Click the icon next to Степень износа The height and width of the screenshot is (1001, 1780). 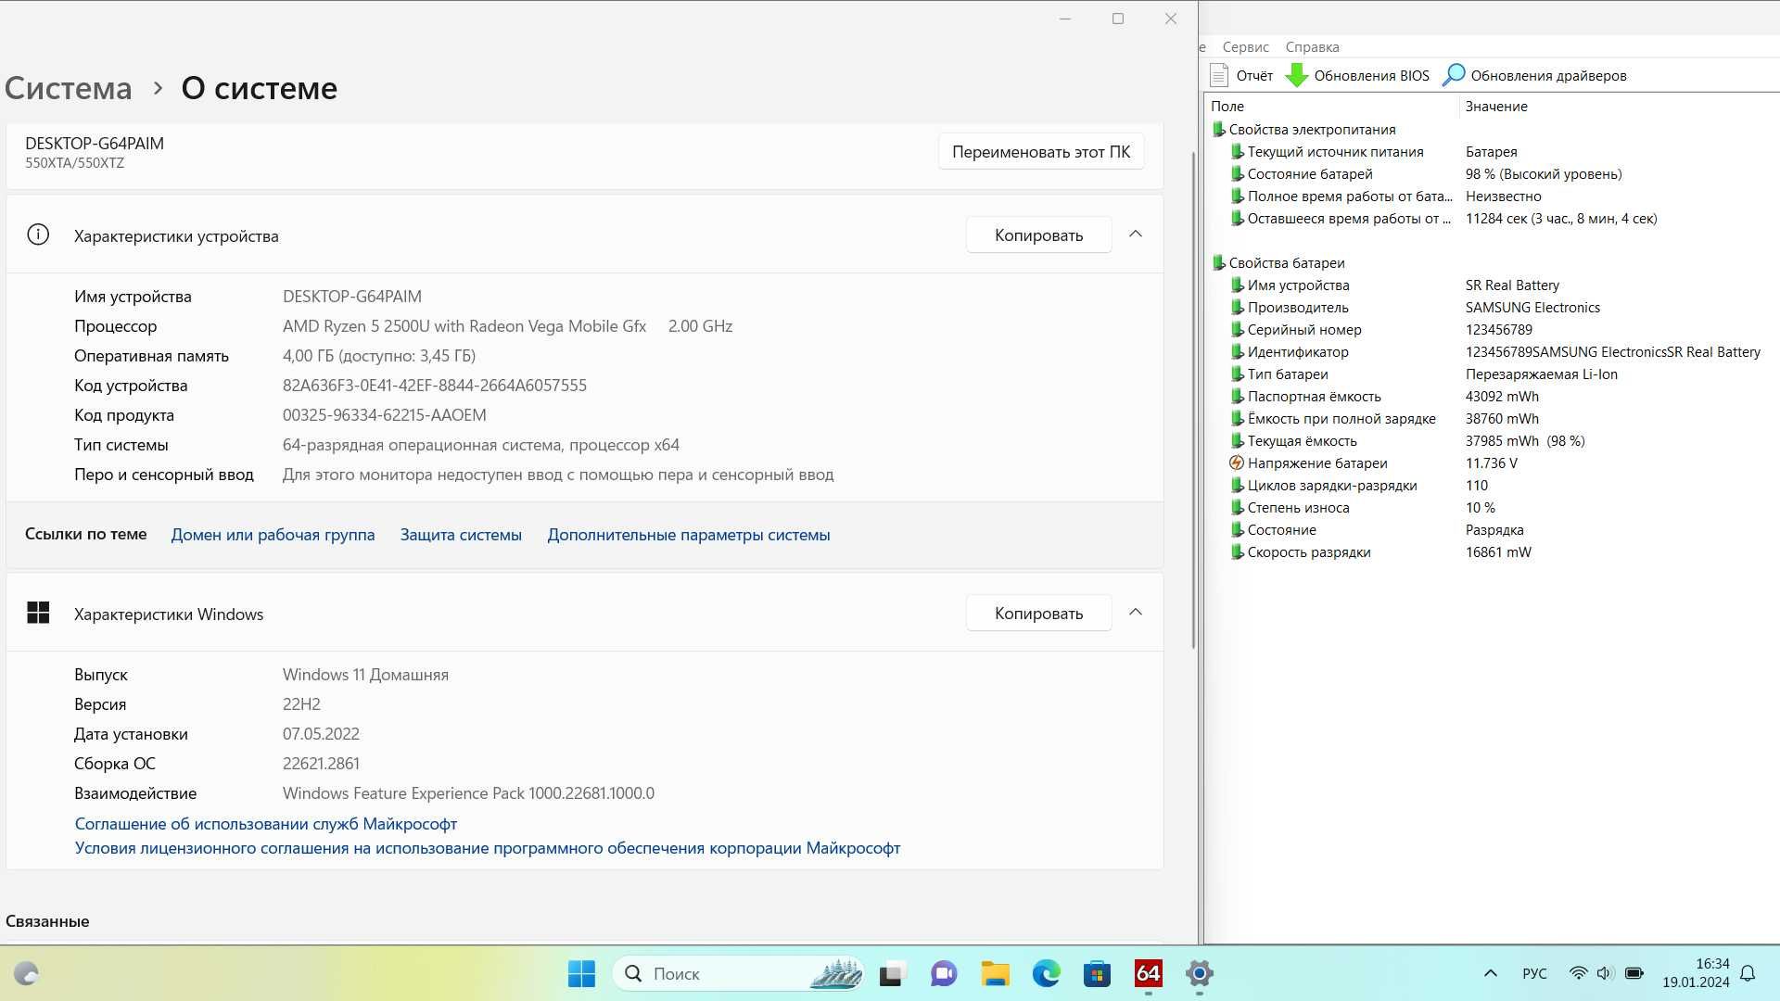click(1237, 507)
